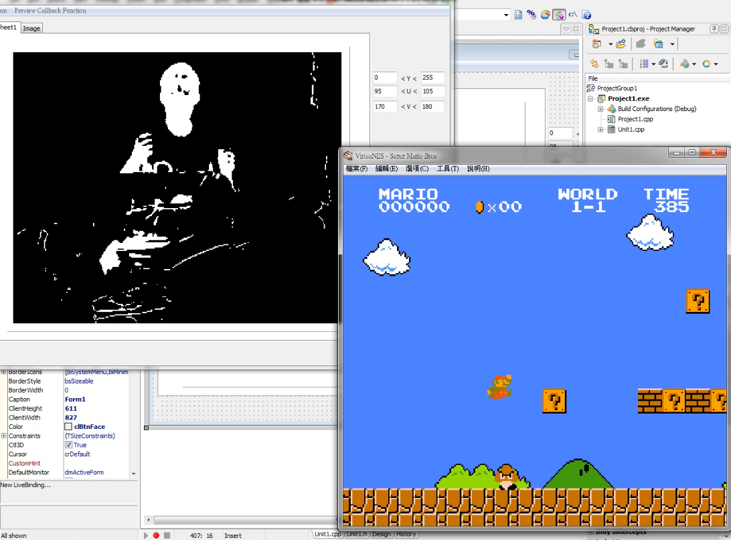Click the grey macro stop button
The width and height of the screenshot is (731, 540).
[167, 535]
